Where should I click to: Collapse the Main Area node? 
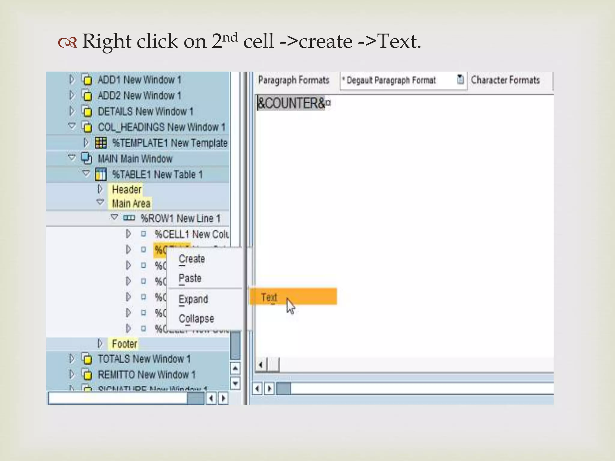[x=100, y=202]
